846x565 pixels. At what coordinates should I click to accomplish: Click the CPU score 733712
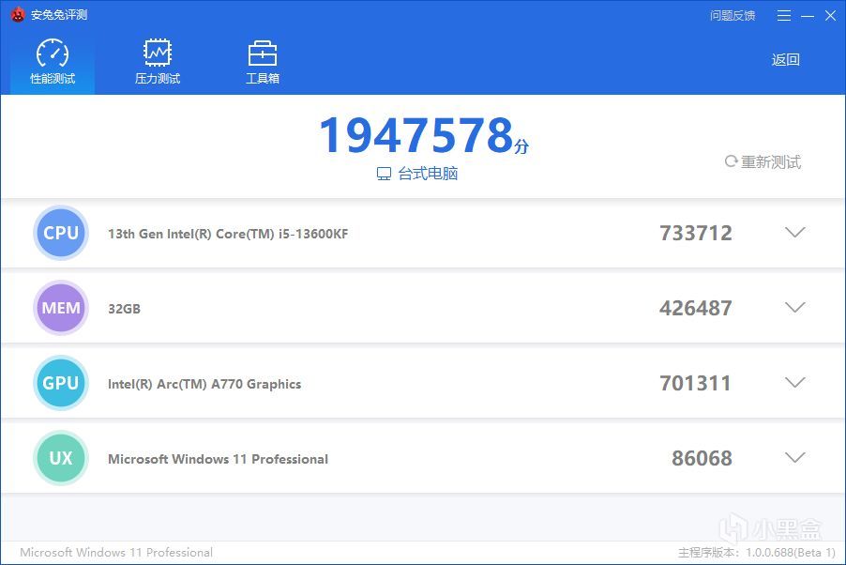point(696,234)
